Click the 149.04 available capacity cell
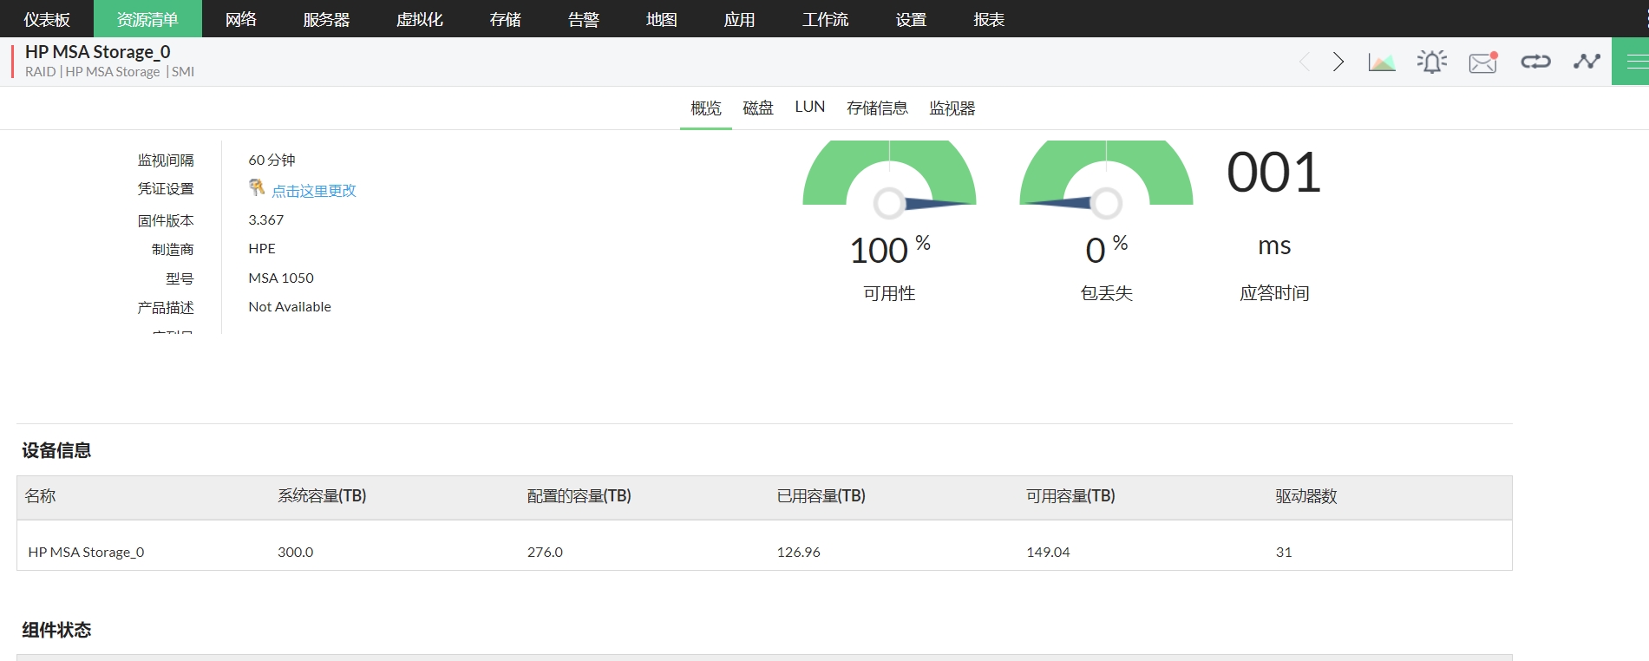 pyautogui.click(x=1048, y=552)
